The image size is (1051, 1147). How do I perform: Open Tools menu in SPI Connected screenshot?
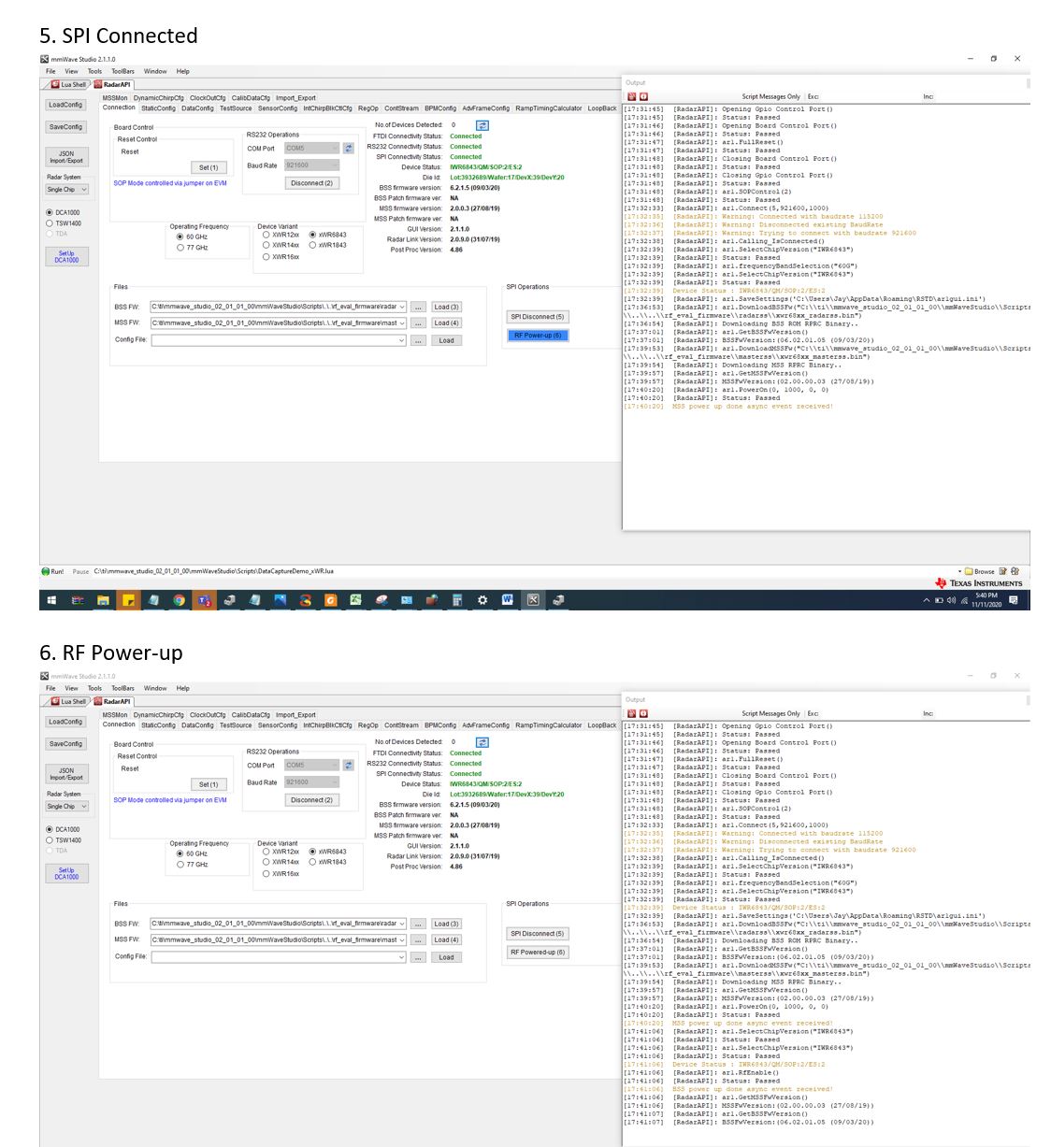[x=95, y=71]
